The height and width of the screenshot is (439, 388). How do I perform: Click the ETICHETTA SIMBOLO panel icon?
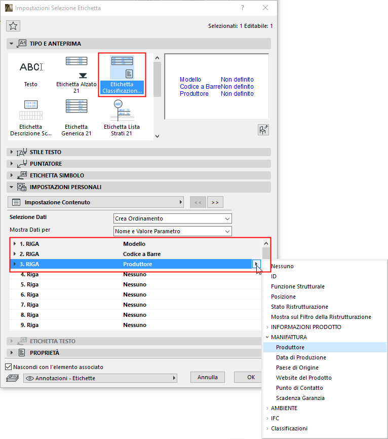(x=22, y=175)
